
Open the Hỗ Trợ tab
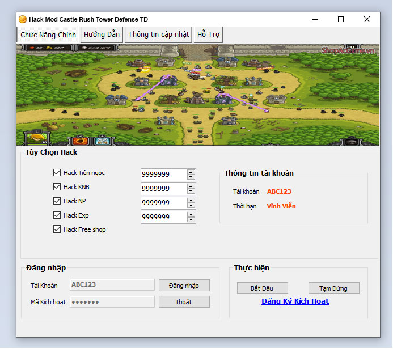coord(208,35)
